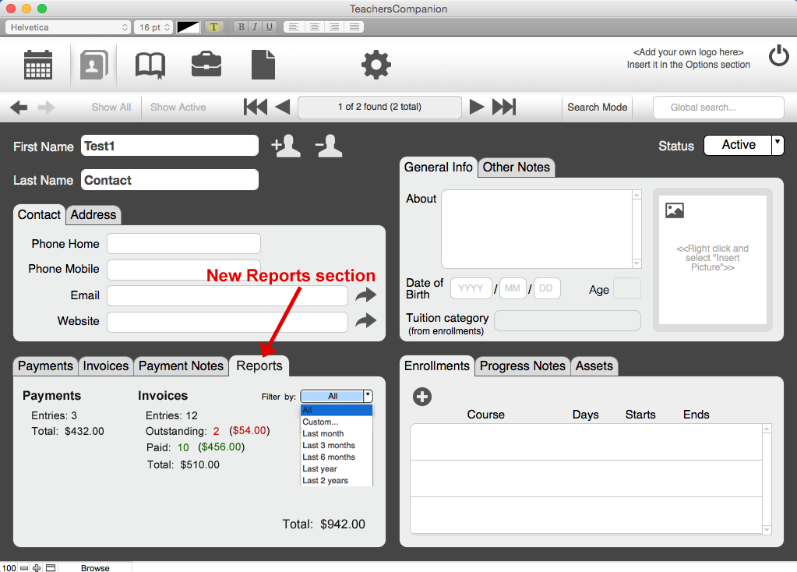
Task: Enter Search Mode
Action: [598, 108]
